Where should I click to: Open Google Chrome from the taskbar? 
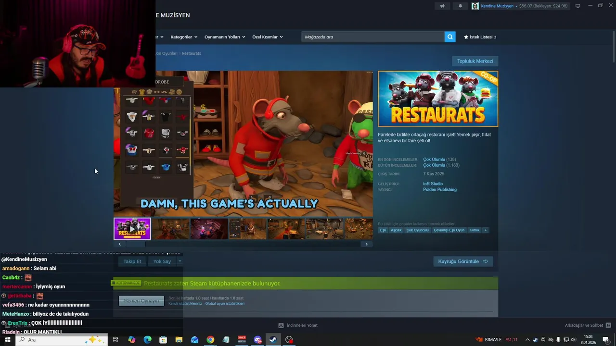210,340
